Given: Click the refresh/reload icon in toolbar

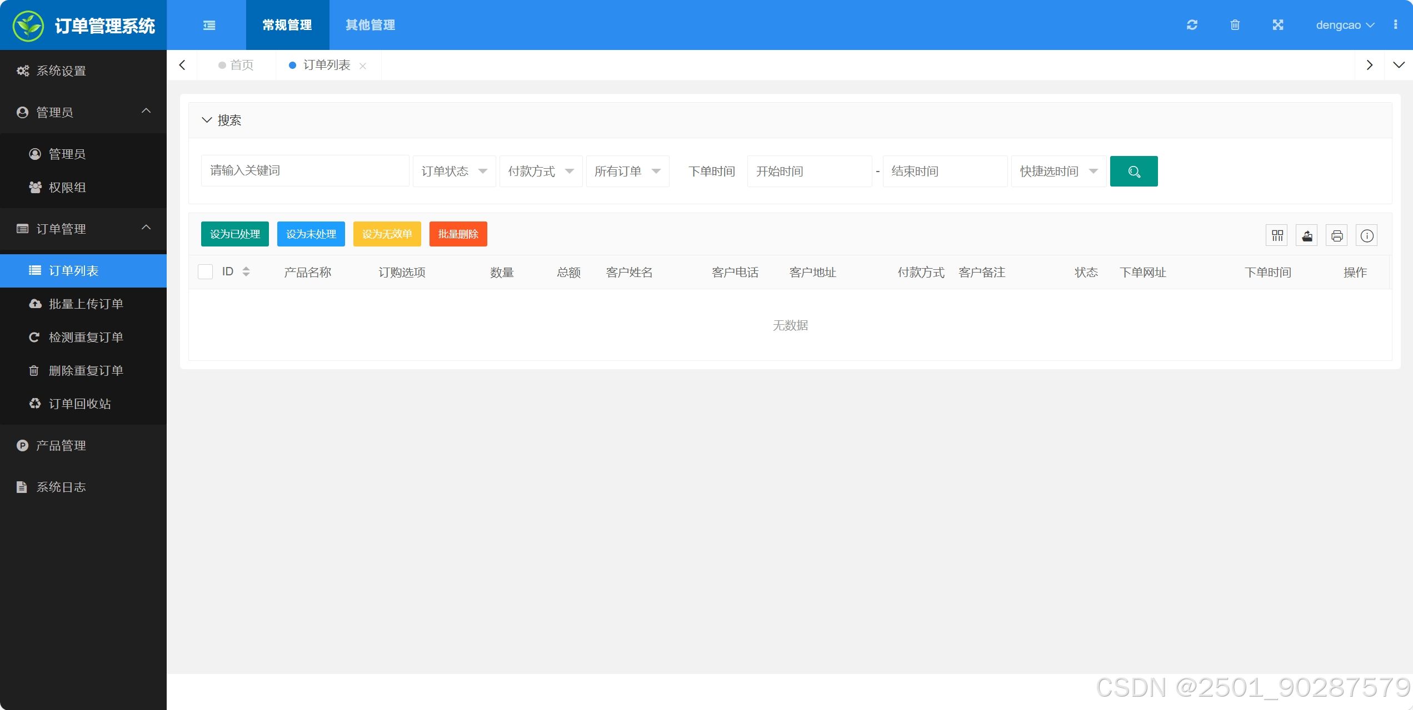Looking at the screenshot, I should coord(1190,24).
